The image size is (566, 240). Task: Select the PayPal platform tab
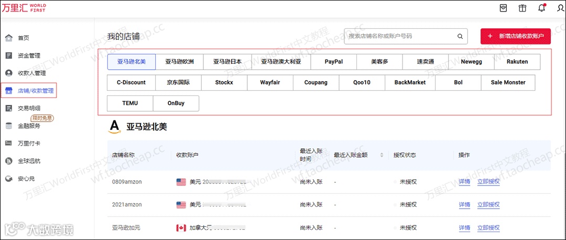[x=333, y=62]
